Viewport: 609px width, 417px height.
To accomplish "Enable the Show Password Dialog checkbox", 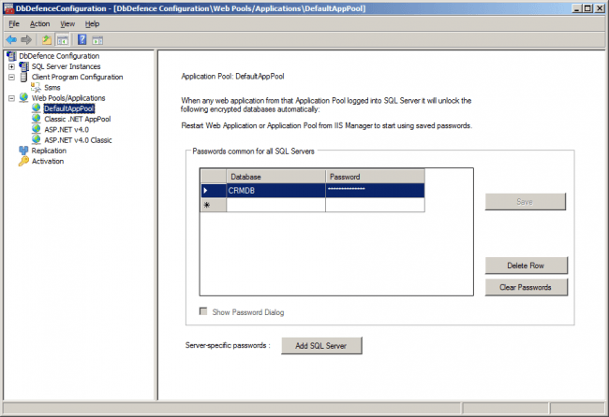I will click(203, 312).
